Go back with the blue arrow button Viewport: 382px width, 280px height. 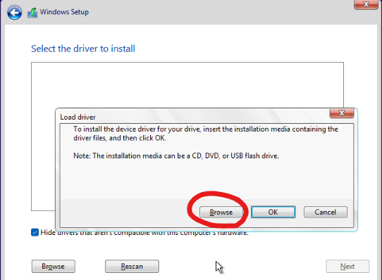tap(14, 13)
